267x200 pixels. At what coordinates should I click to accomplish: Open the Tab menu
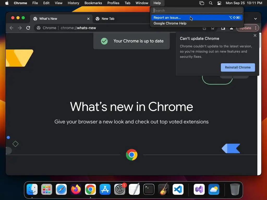127,3
